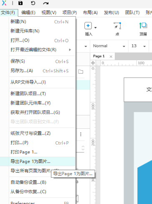Viewport: 152px width, 204px height.
Task: Choose 自动备份设置...(B) menu item
Action: pyautogui.click(x=42, y=182)
